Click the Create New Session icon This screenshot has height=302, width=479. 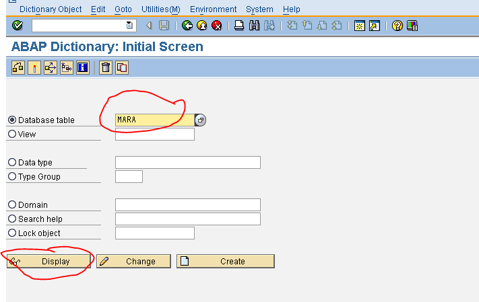[360, 26]
